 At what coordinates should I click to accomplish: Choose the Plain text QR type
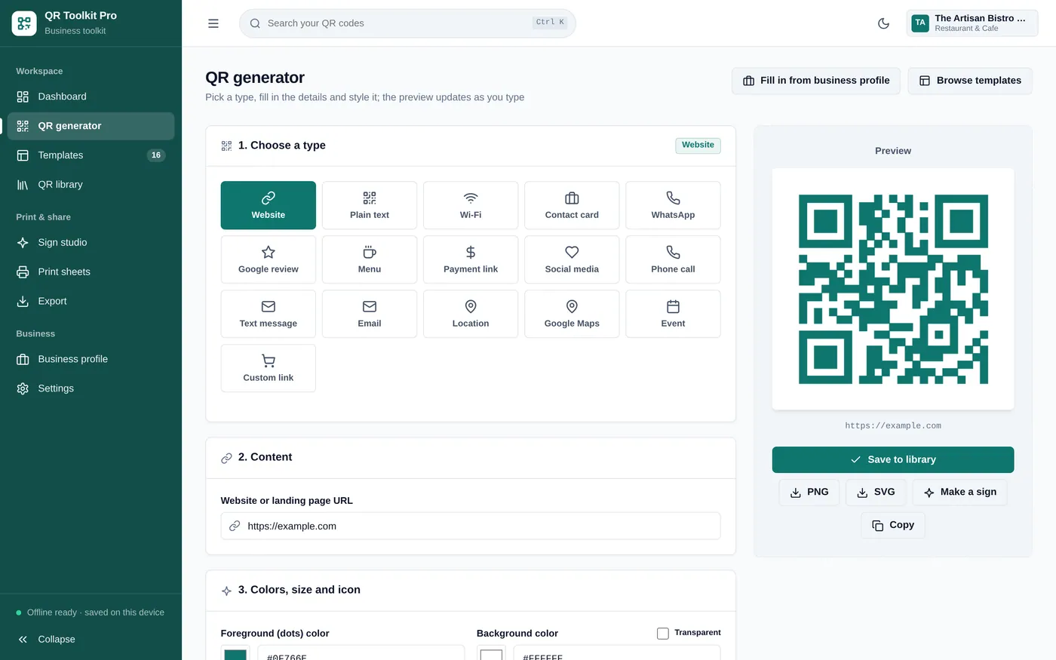(x=370, y=205)
